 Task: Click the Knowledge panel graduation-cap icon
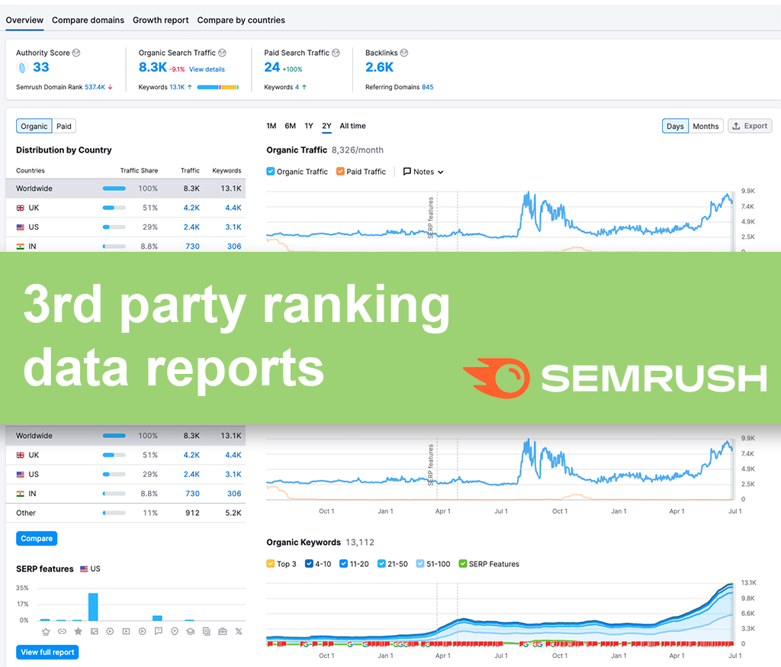click(190, 632)
